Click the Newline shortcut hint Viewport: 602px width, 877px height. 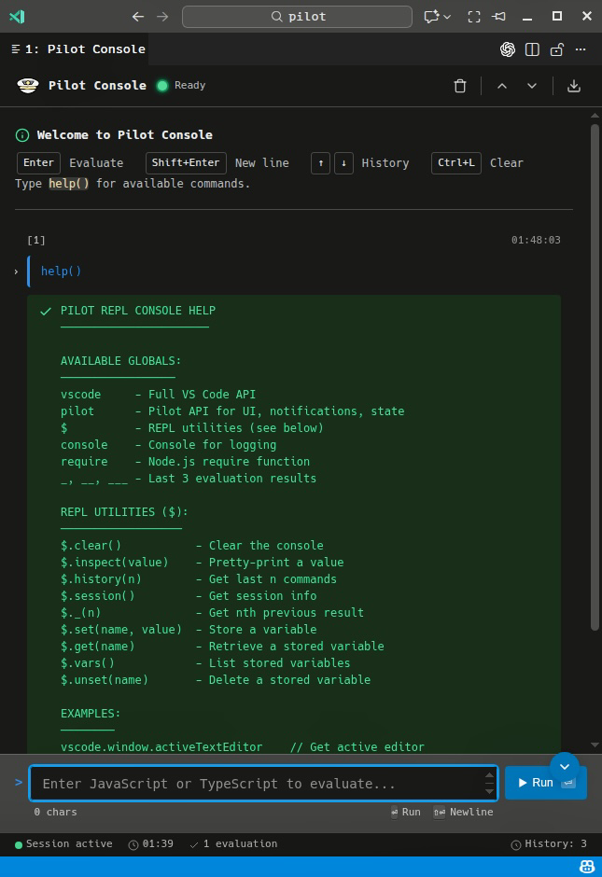point(463,812)
